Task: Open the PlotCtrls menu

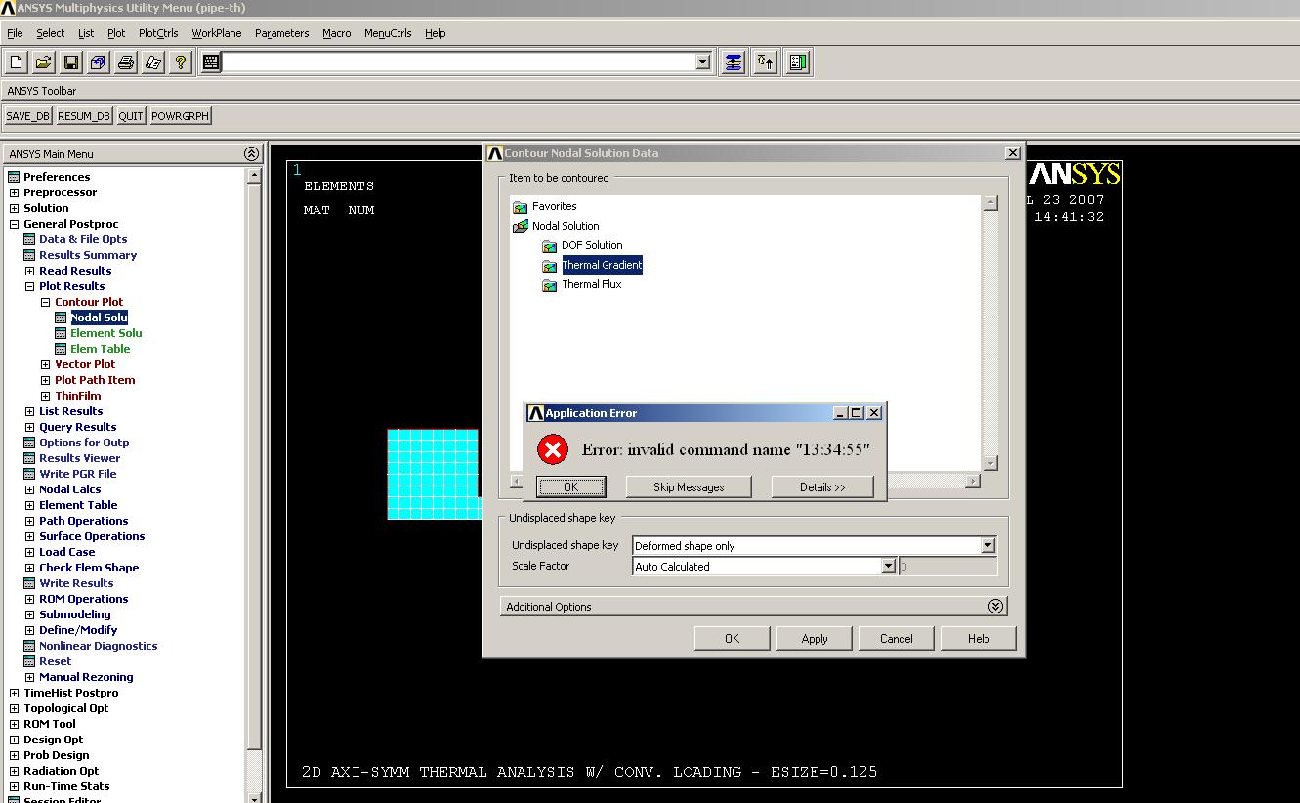Action: coord(158,33)
